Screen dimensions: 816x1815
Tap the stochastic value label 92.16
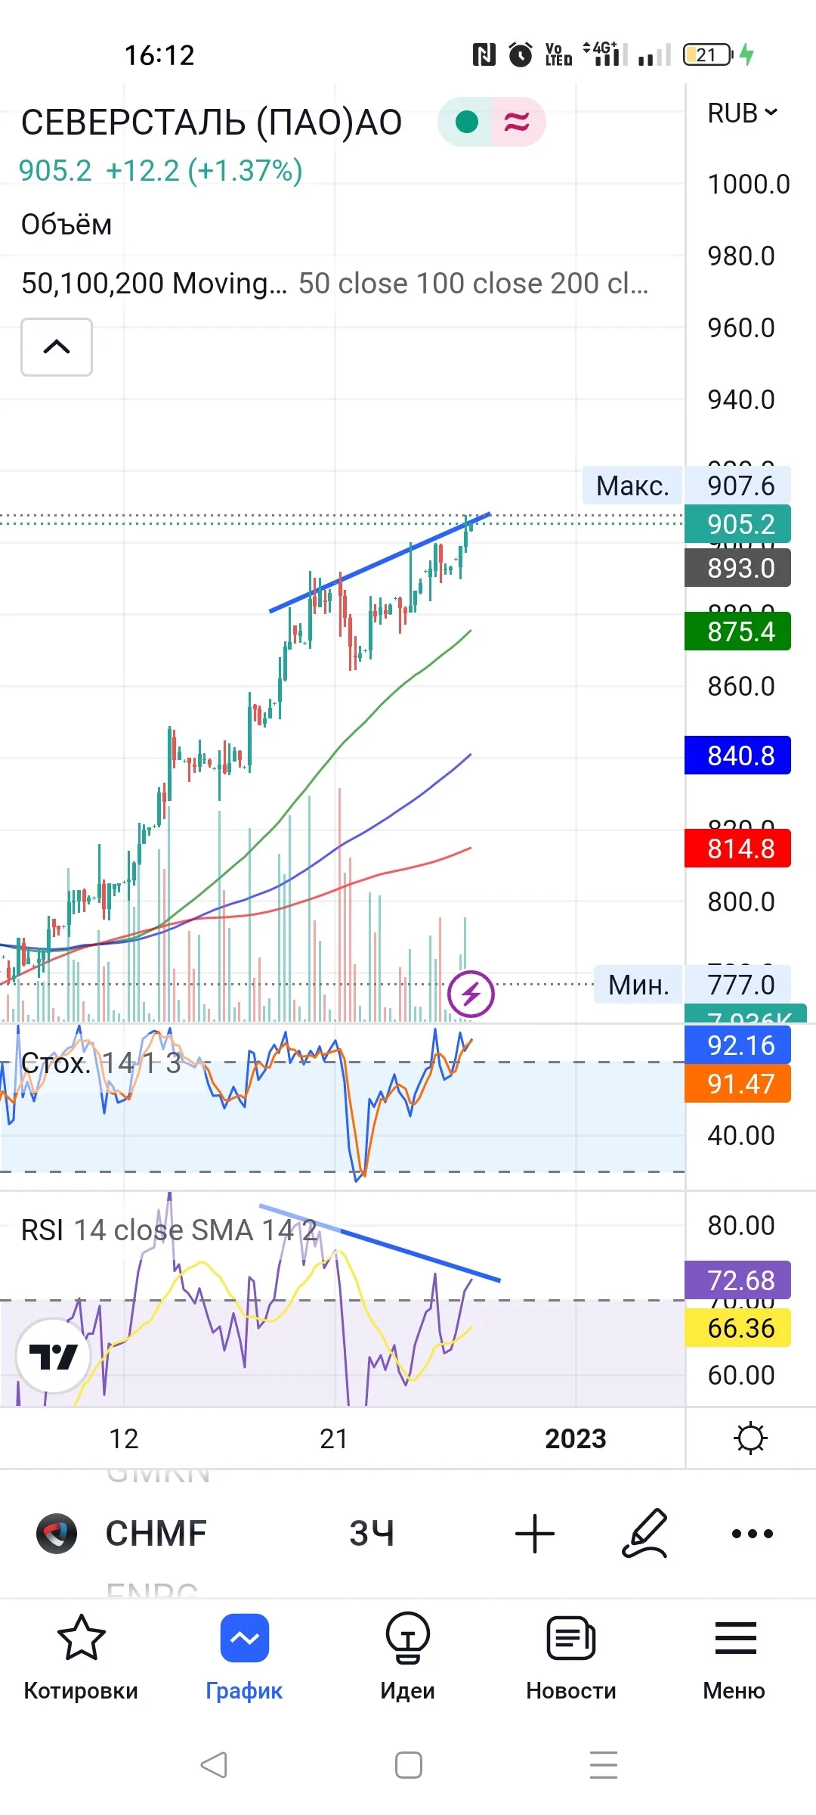[737, 1045]
